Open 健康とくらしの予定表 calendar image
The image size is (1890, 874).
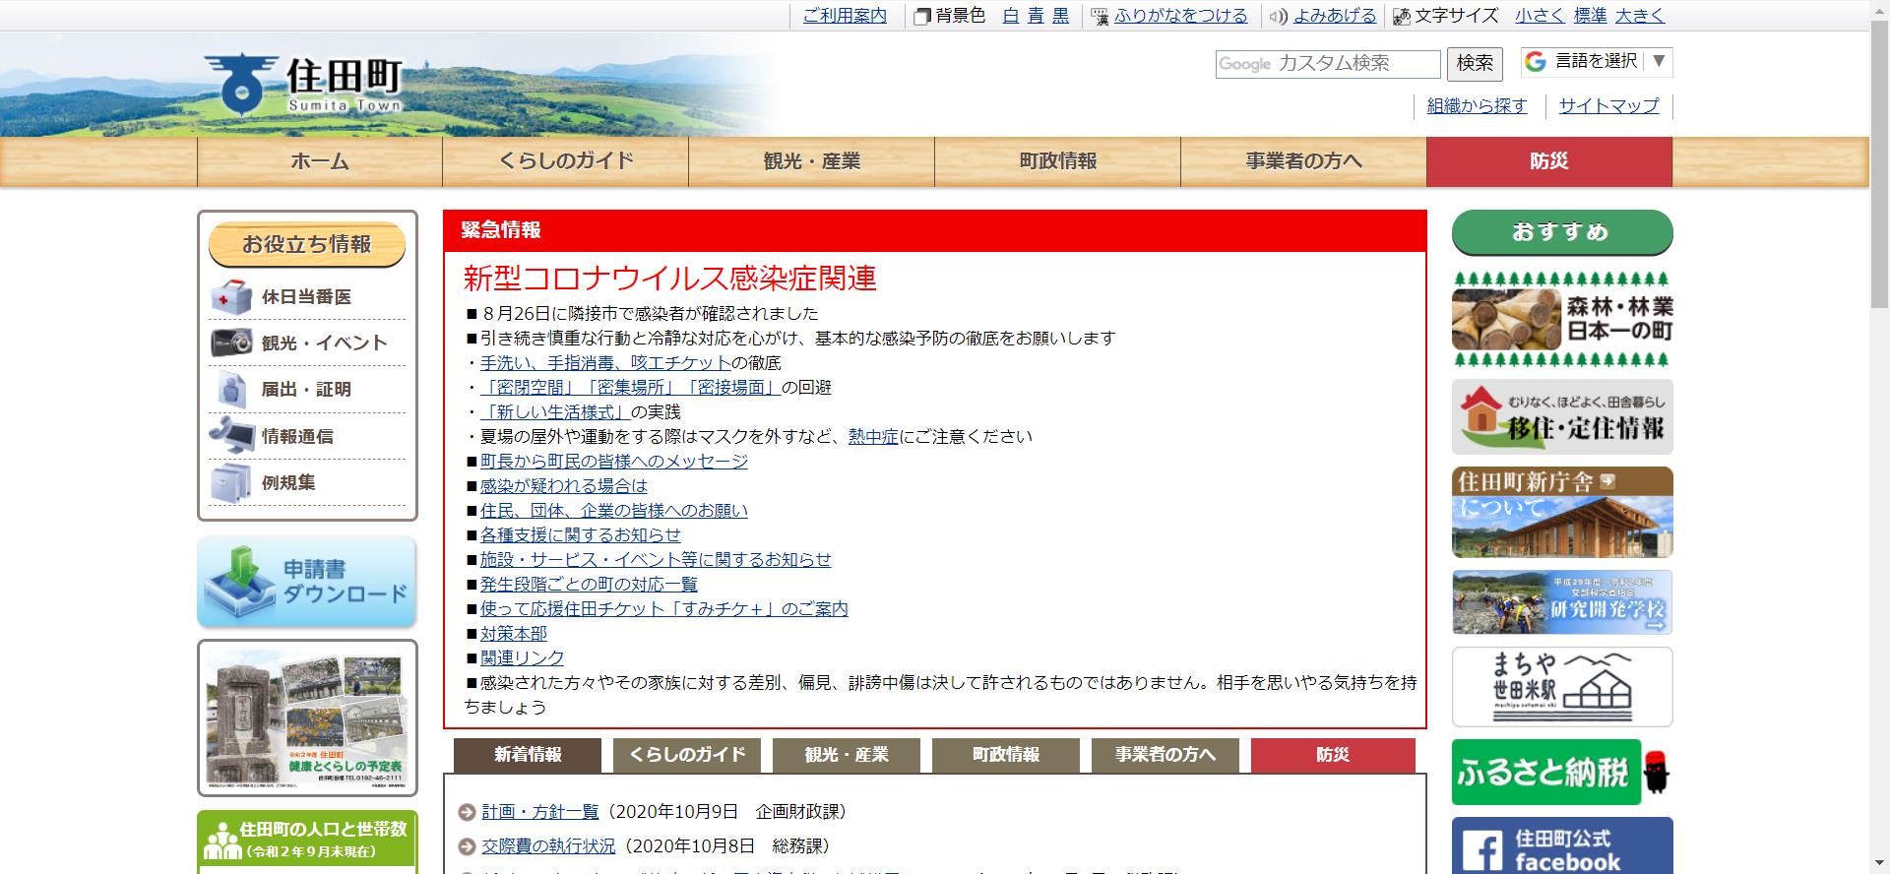point(307,718)
